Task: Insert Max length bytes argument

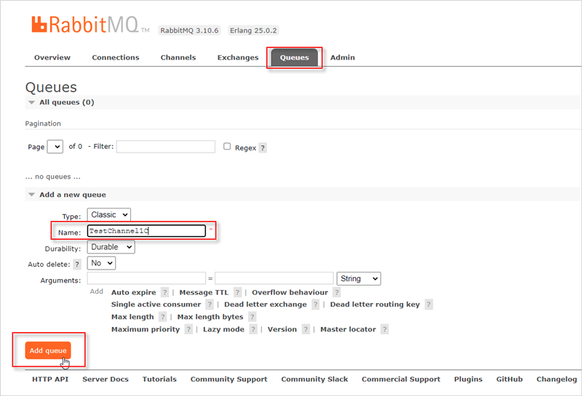Action: pyautogui.click(x=210, y=317)
